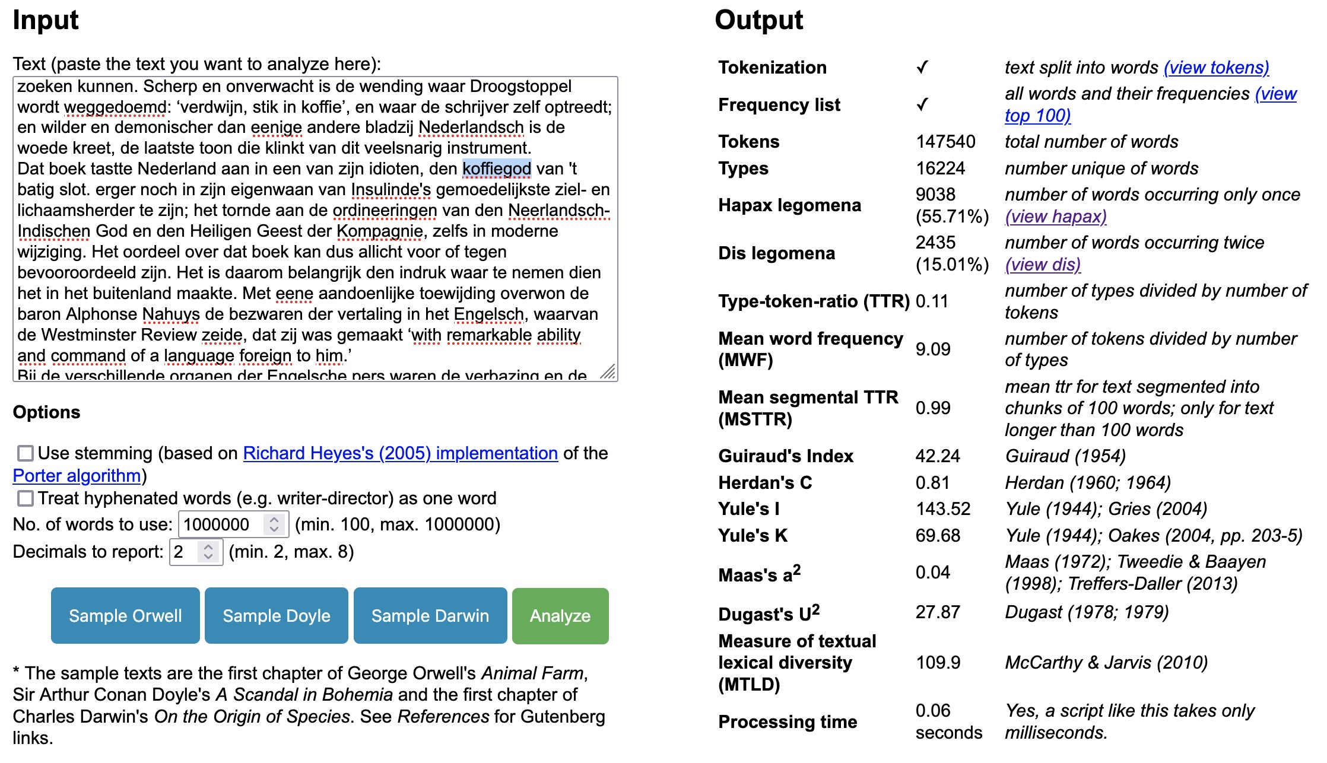Click the Mean segmental TTR value 0.99
Screen dimensions: 1327x763
[933, 408]
